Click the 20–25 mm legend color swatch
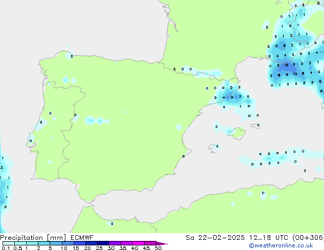Viewport: 324px width, 250px height. (91, 243)
